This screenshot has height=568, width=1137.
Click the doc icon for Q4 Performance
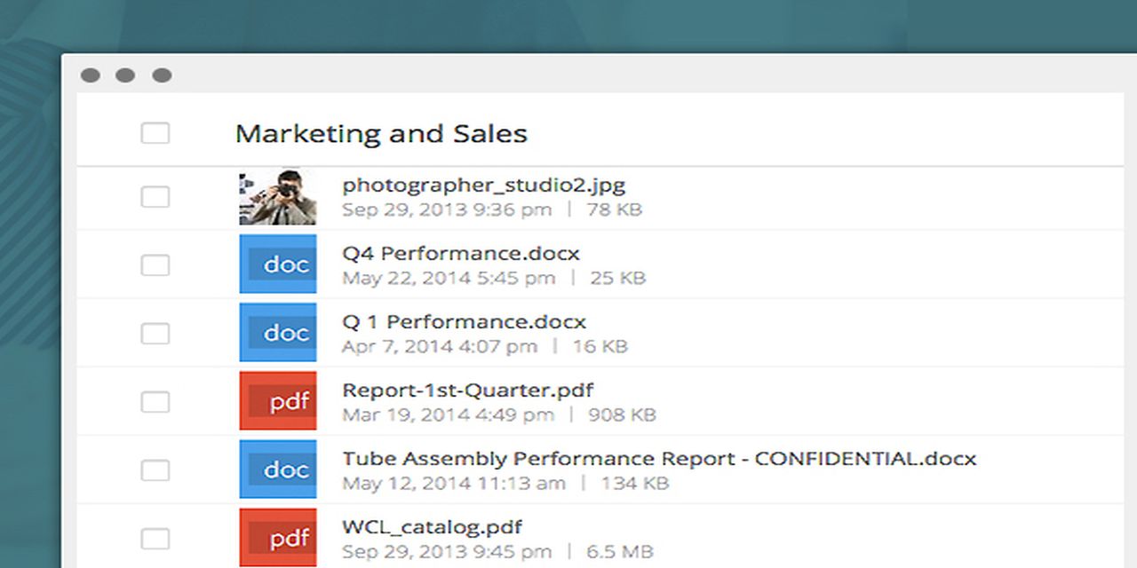coord(277,264)
